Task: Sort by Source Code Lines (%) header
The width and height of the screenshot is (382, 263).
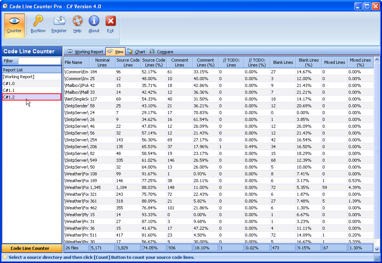Action: (x=154, y=62)
